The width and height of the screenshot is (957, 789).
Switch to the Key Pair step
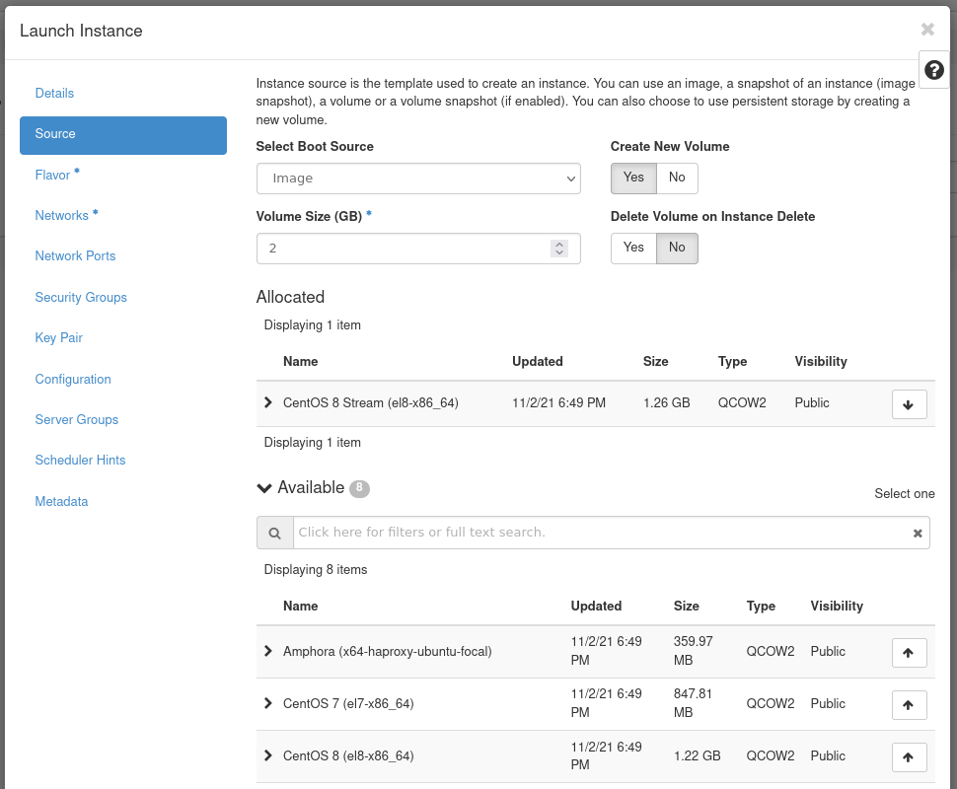pyautogui.click(x=59, y=337)
